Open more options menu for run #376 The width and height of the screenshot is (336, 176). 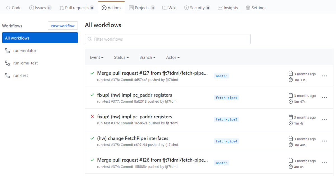click(325, 119)
